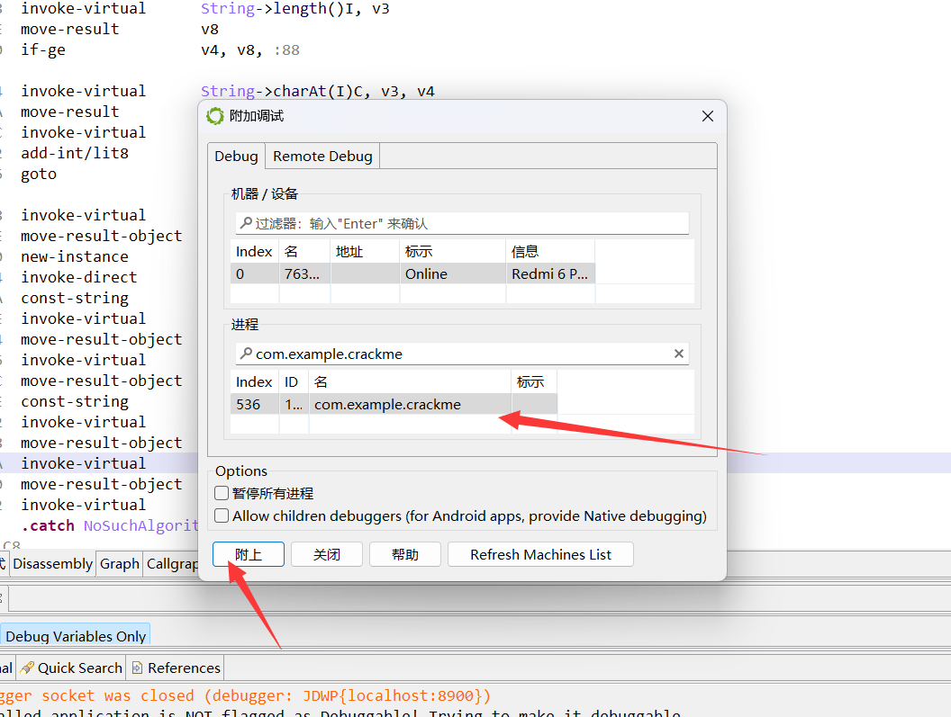Image resolution: width=951 pixels, height=717 pixels.
Task: Open the References tab
Action: coord(177,668)
